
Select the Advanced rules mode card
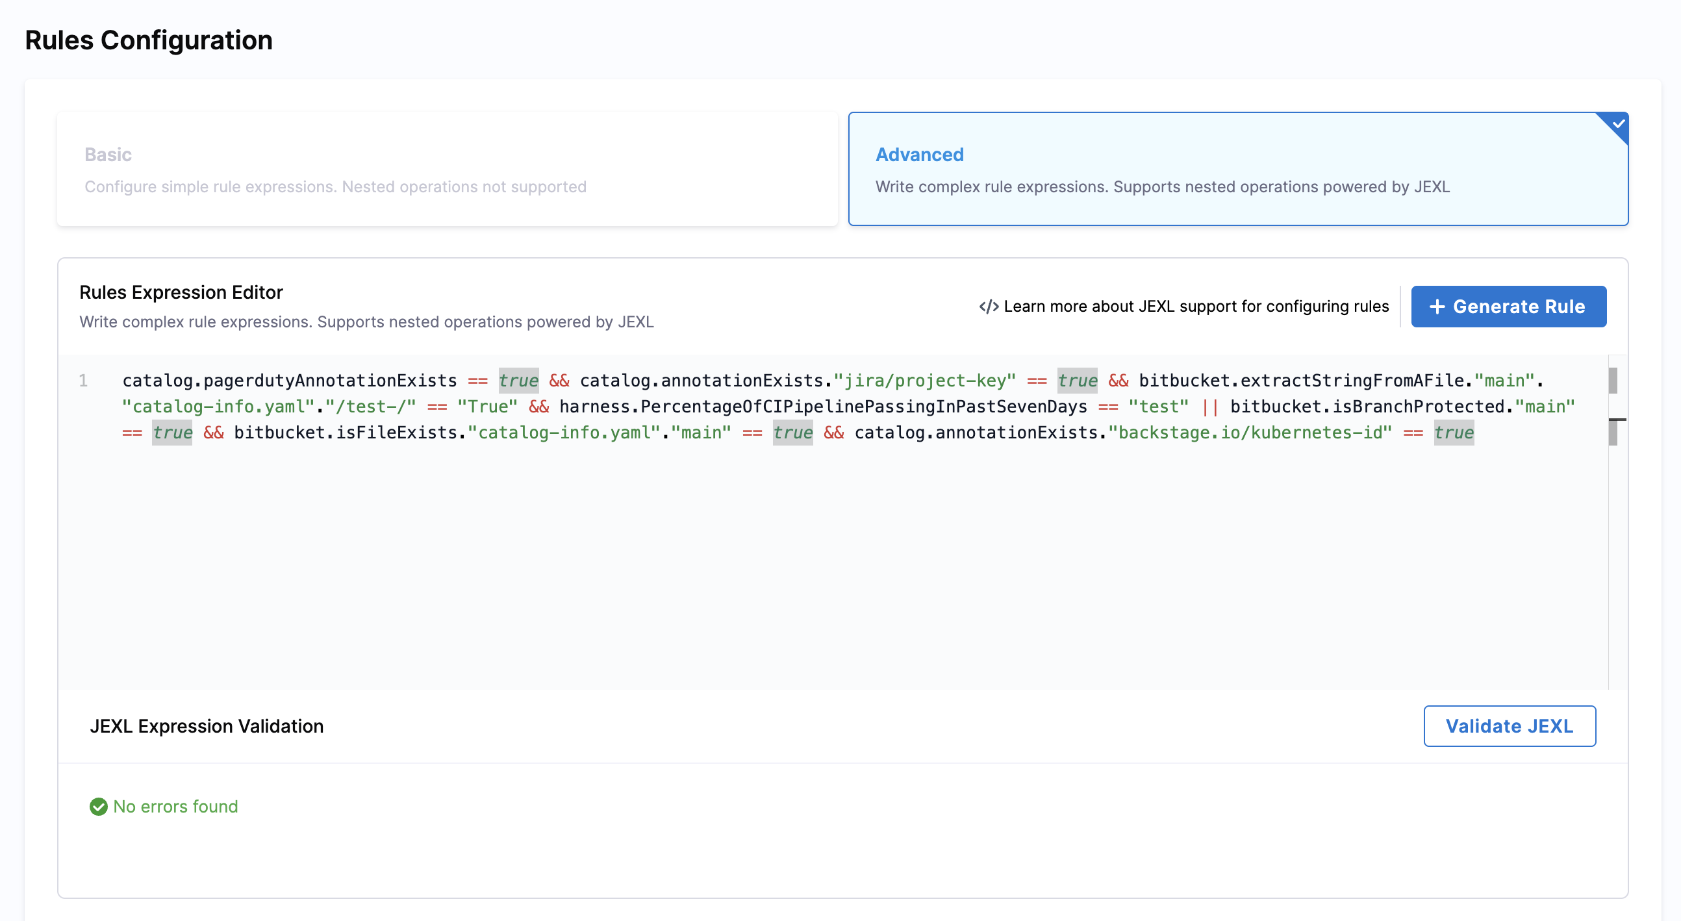1237,169
